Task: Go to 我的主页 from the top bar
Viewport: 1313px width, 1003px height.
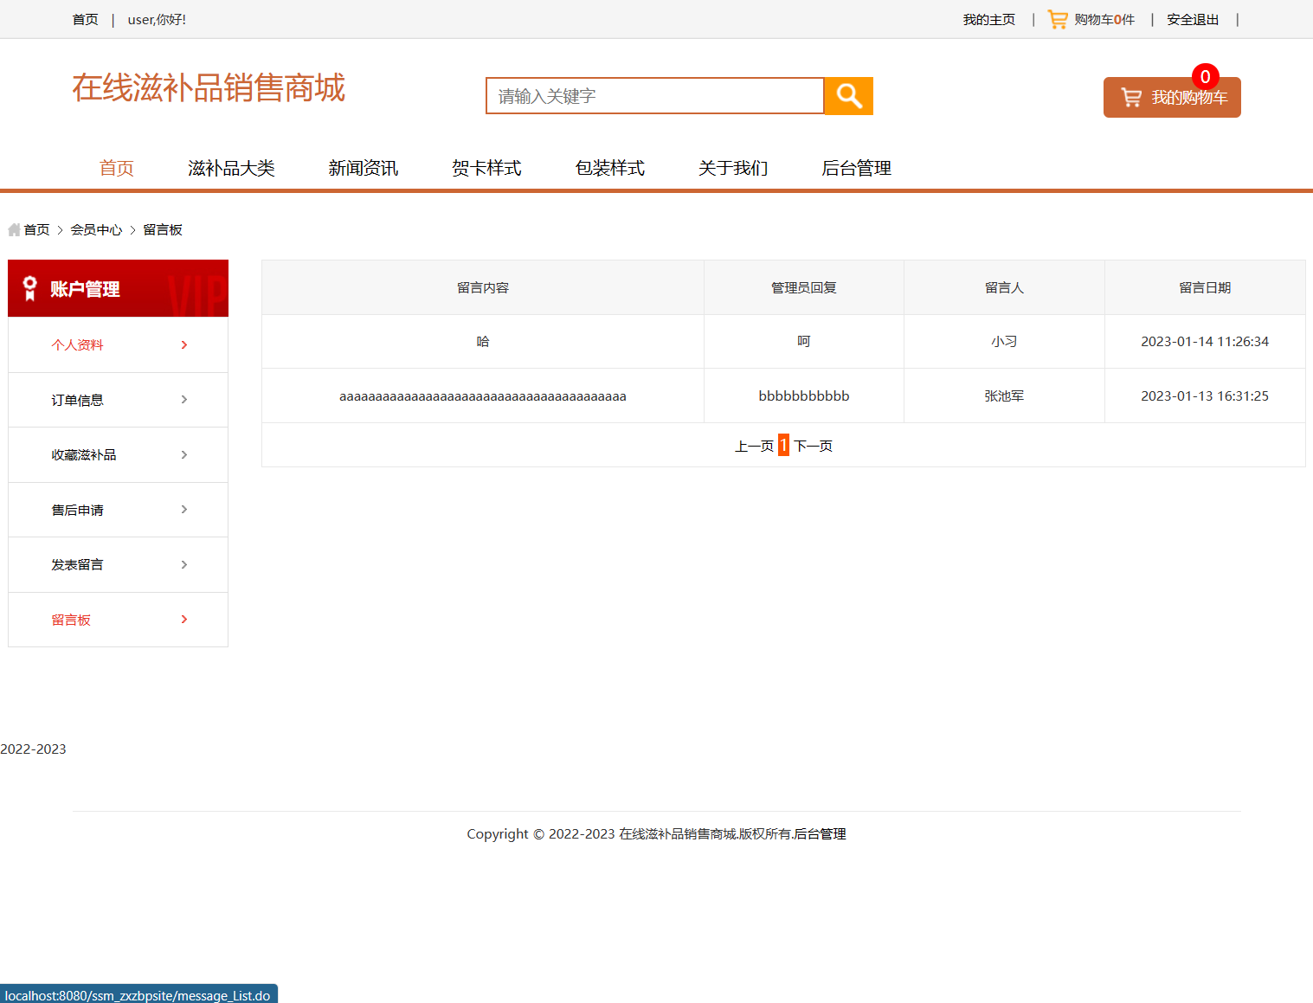Action: (988, 18)
